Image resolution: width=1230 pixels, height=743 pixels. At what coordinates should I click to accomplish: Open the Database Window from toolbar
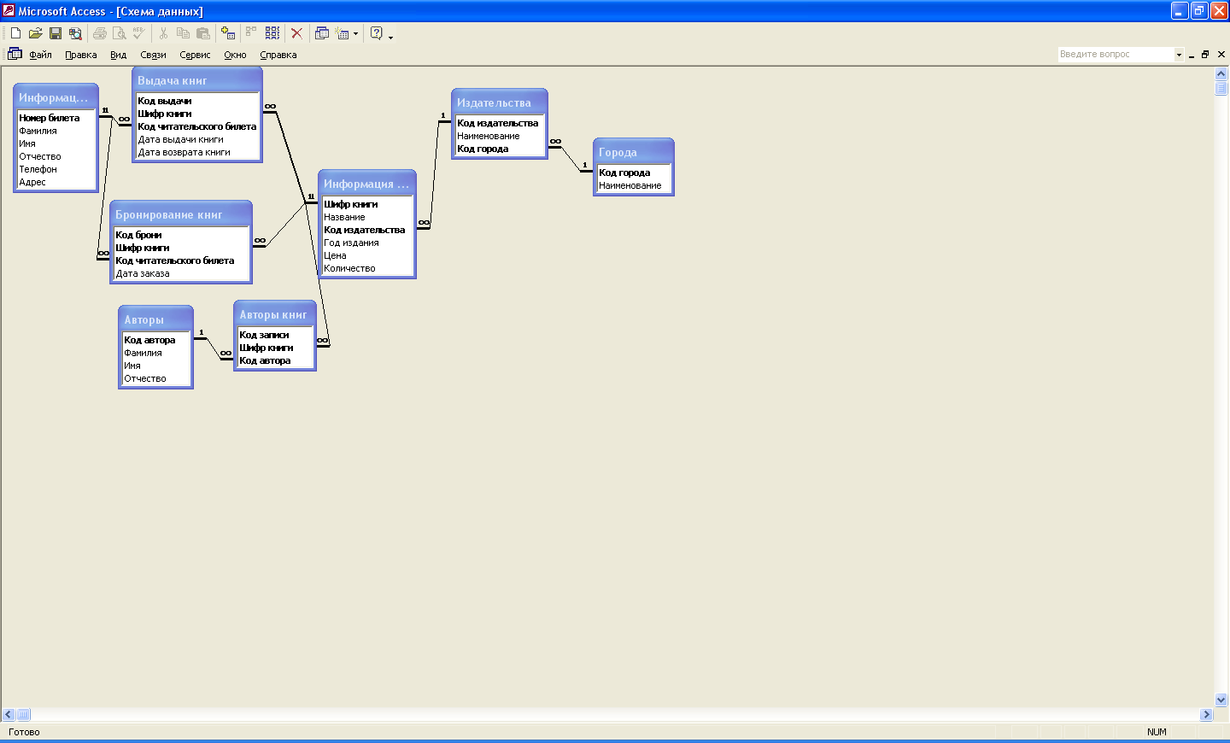(x=322, y=33)
